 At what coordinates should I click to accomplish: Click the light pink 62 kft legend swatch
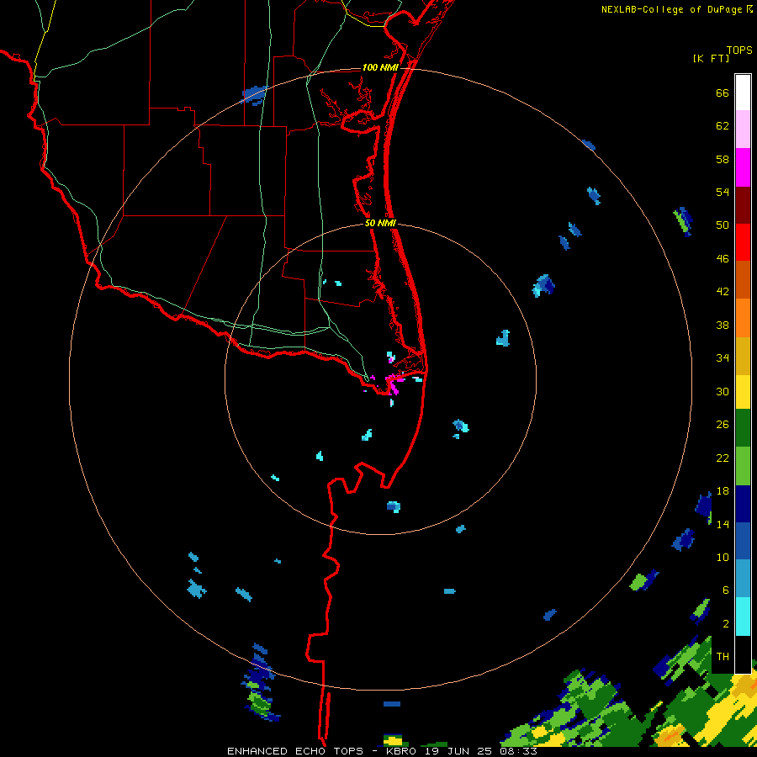tap(743, 129)
